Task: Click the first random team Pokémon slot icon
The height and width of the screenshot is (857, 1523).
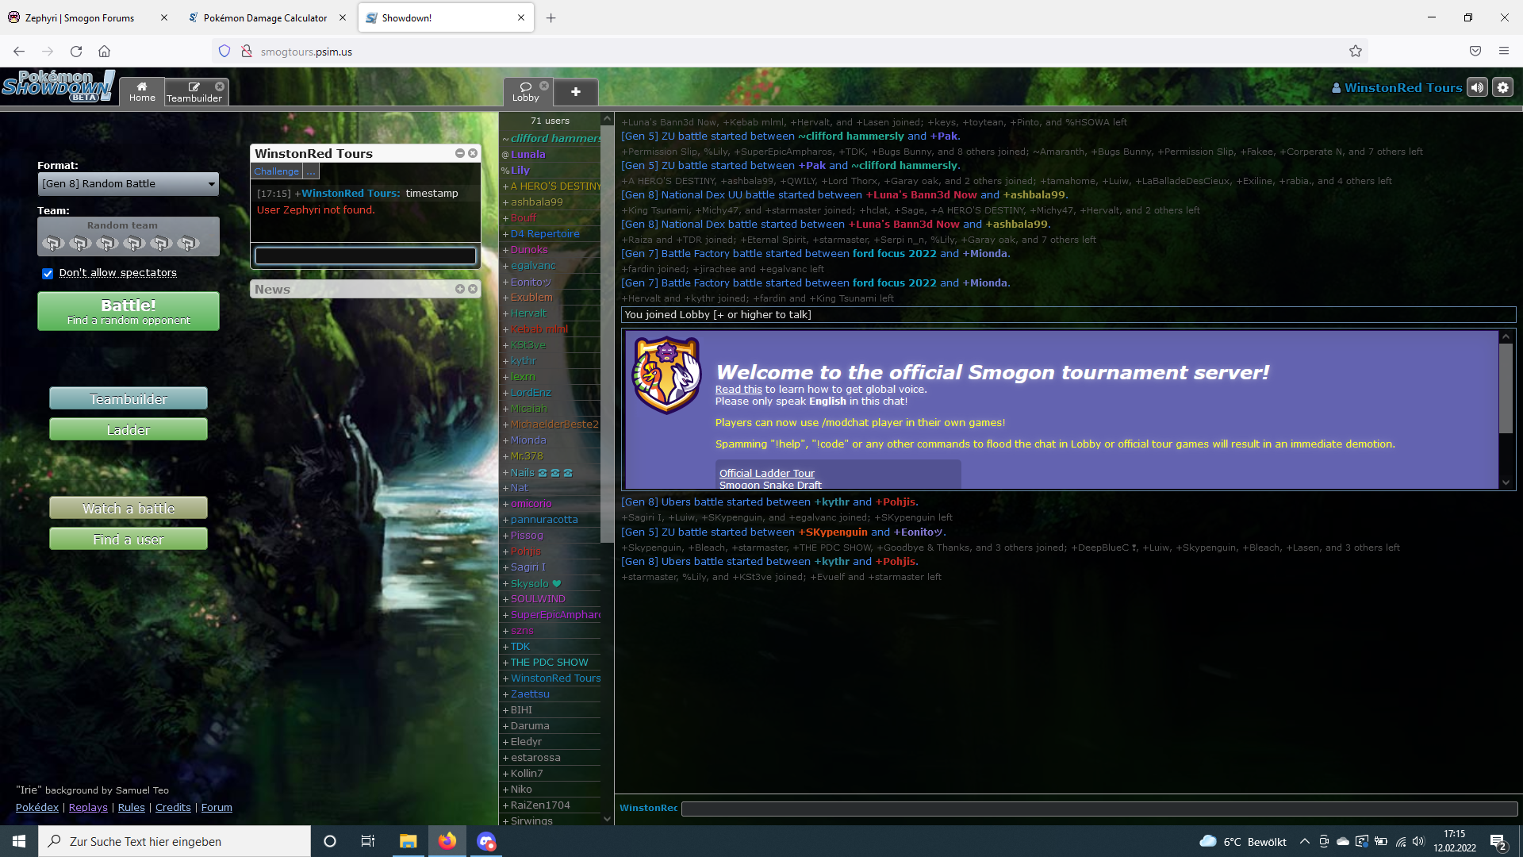Action: pyautogui.click(x=53, y=243)
